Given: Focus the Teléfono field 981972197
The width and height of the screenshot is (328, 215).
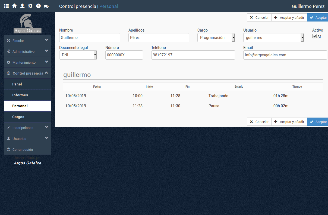Looking at the screenshot, I should pyautogui.click(x=193, y=55).
